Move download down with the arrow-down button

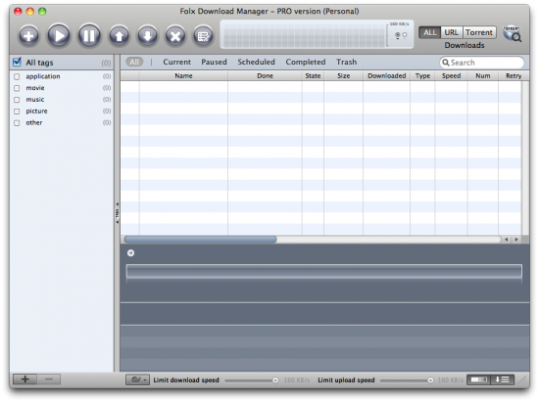click(x=147, y=35)
